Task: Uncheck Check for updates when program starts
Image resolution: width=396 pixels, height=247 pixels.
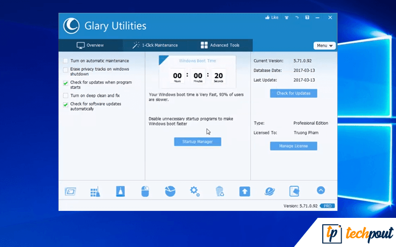Action: 66,83
